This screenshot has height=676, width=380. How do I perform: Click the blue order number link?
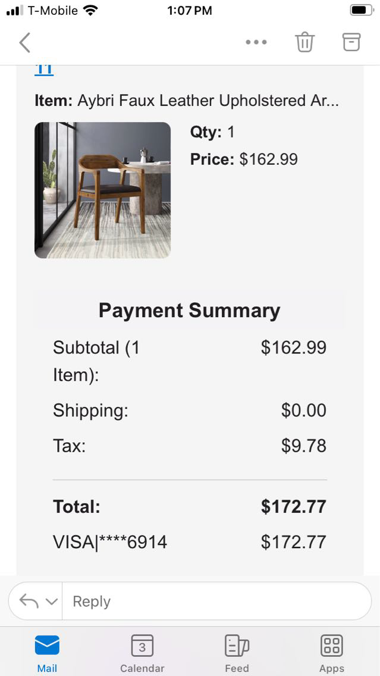point(44,70)
